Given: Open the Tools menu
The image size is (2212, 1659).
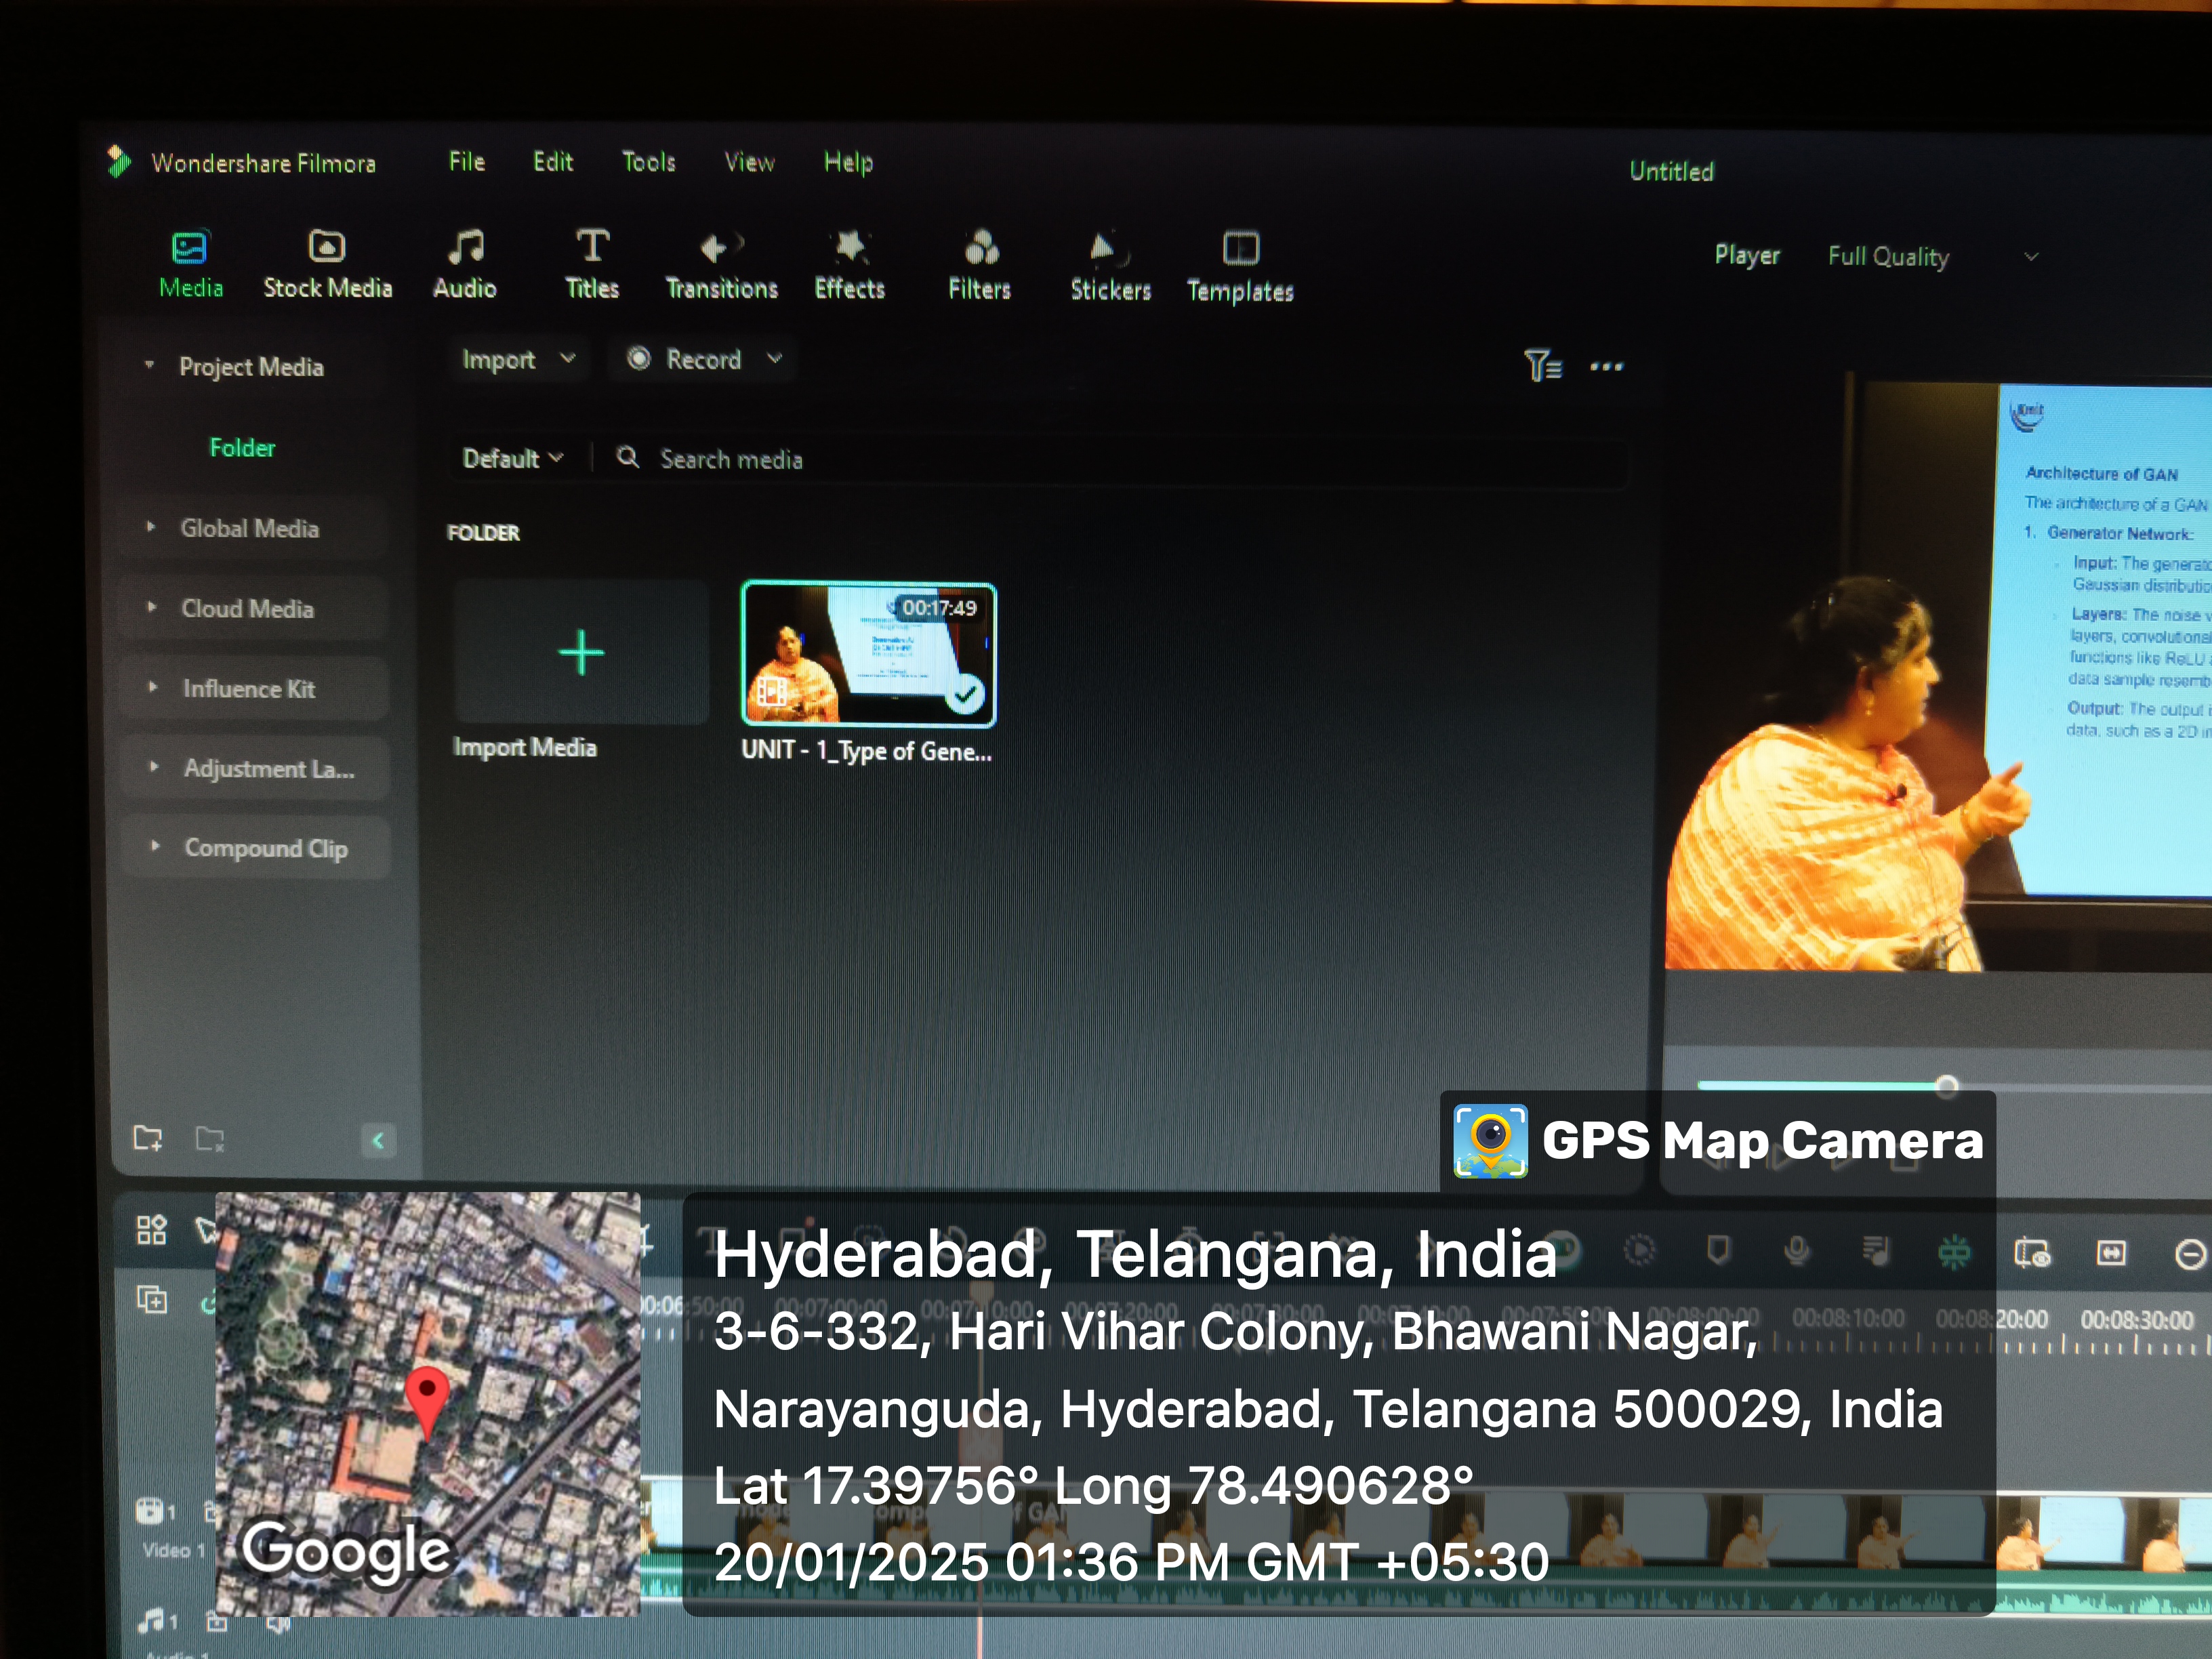Looking at the screenshot, I should [648, 162].
